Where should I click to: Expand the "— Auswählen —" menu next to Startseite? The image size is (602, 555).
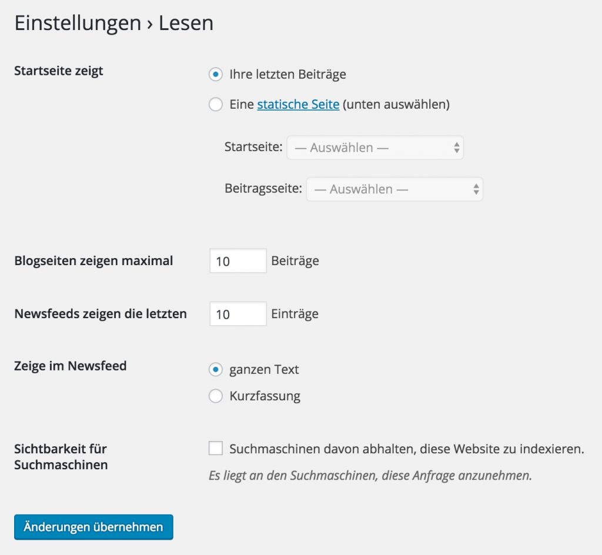(374, 147)
